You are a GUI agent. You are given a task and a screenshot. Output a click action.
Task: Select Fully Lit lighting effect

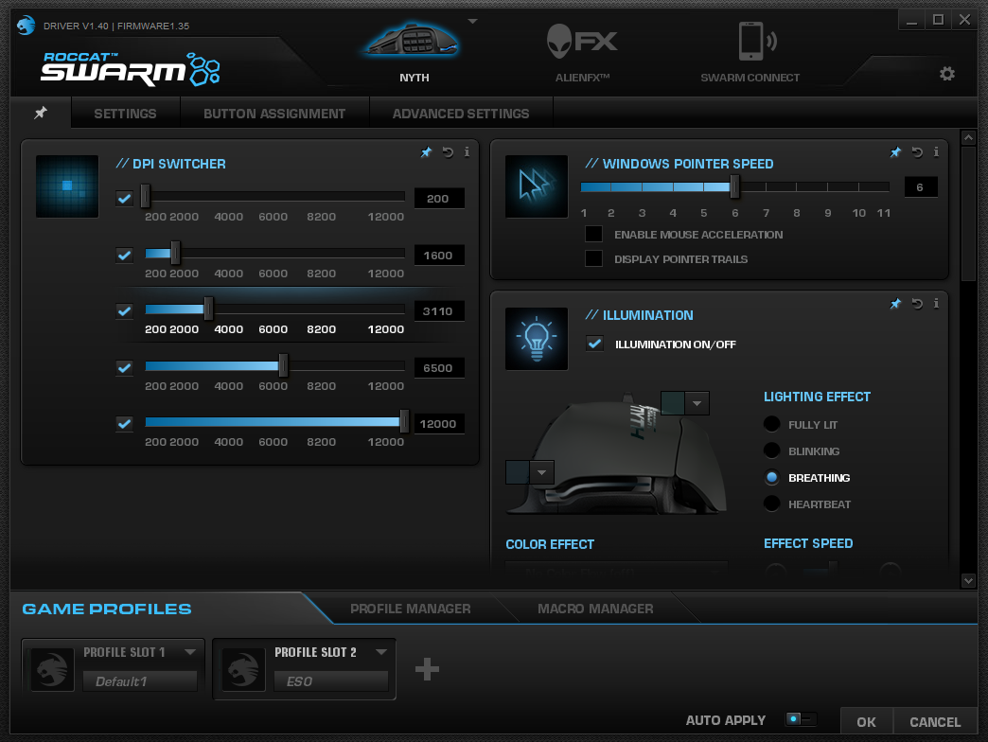(772, 425)
